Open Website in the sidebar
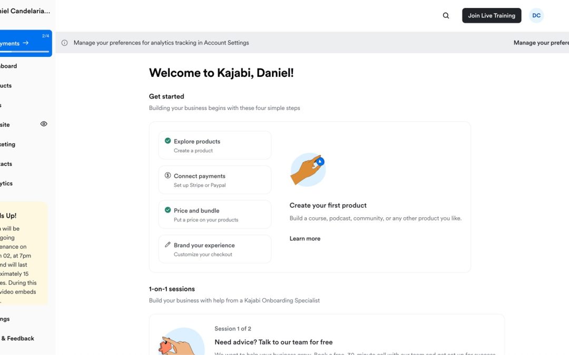Image resolution: width=569 pixels, height=355 pixels. (x=5, y=125)
